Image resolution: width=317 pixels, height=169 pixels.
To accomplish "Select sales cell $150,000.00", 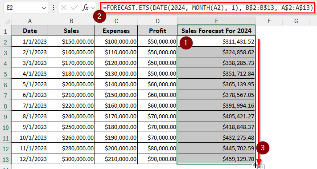I will pyautogui.click(x=71, y=41).
